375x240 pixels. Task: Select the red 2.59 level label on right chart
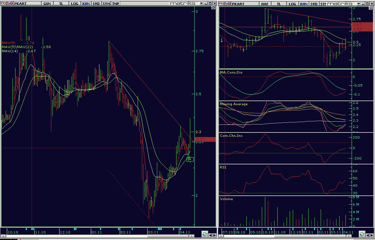pos(362,29)
